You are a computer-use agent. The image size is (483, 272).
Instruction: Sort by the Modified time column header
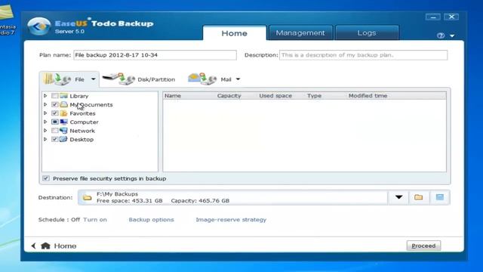[x=368, y=96]
